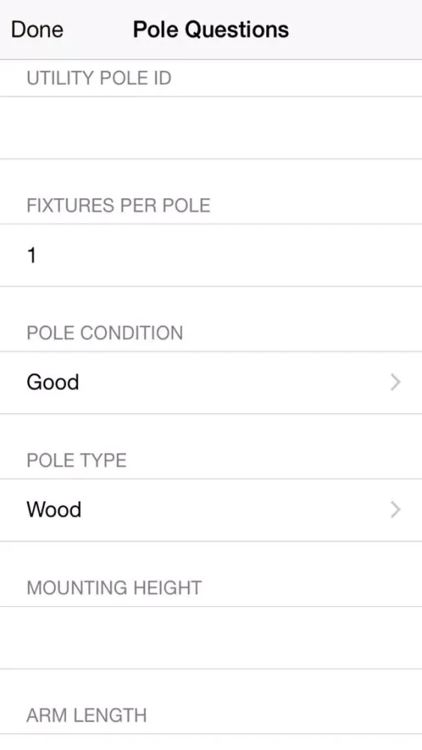Screen dimensions: 422x750
Task: Tap the Wood value text
Action: click(x=53, y=510)
